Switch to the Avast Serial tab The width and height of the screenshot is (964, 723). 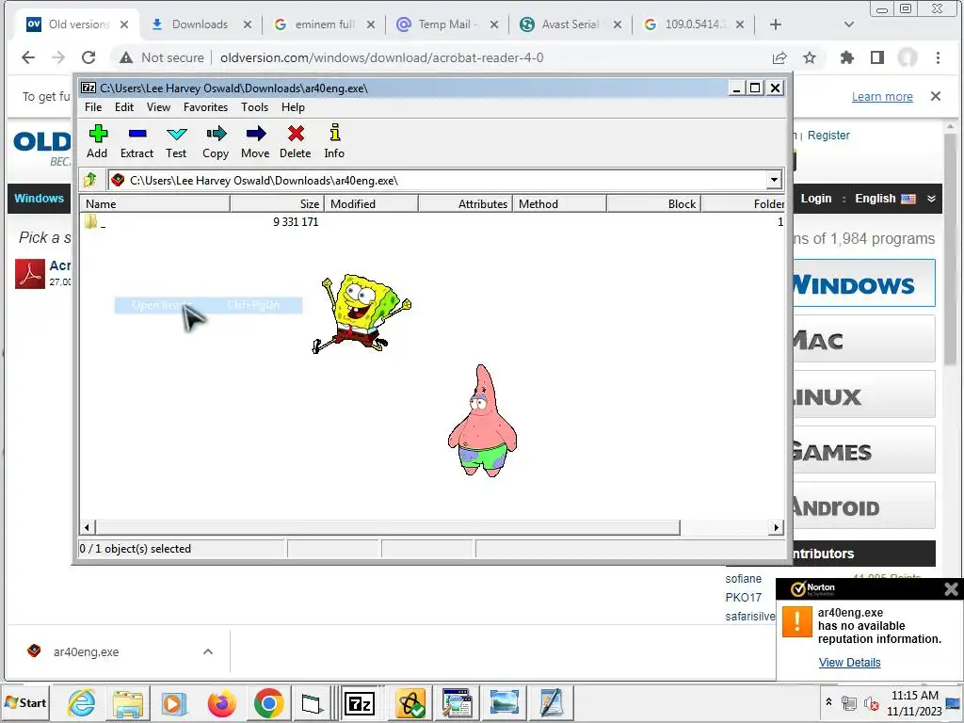[569, 24]
